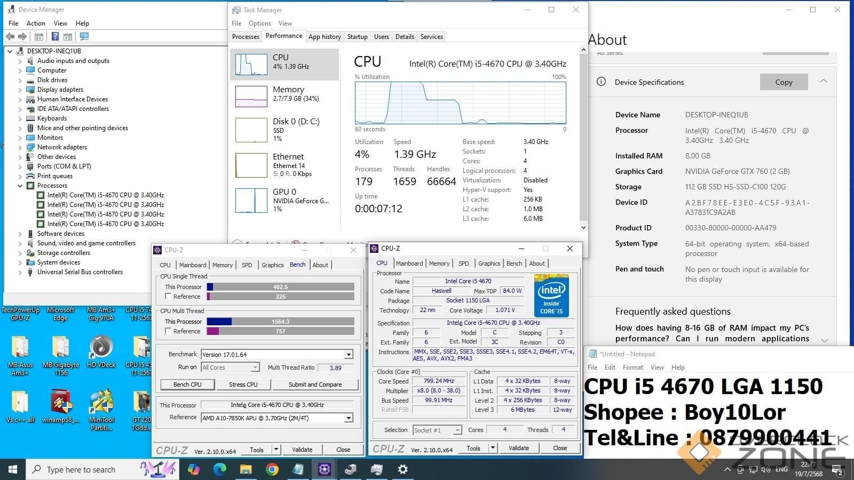
Task: Open the Action menu in Device Manager
Action: [x=36, y=23]
